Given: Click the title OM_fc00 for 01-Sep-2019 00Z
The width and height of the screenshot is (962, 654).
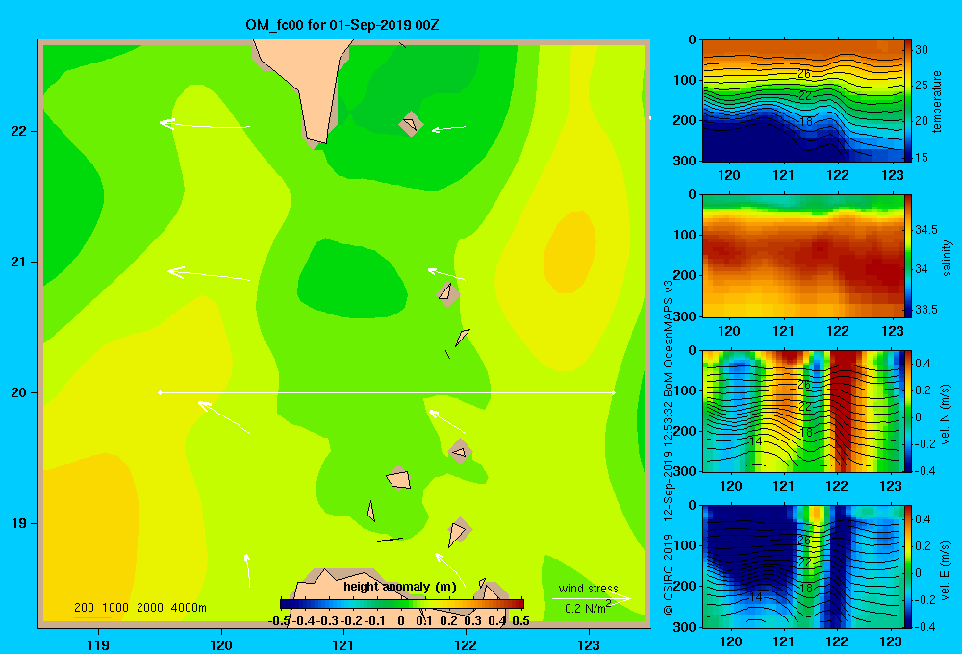Looking at the screenshot, I should point(342,25).
